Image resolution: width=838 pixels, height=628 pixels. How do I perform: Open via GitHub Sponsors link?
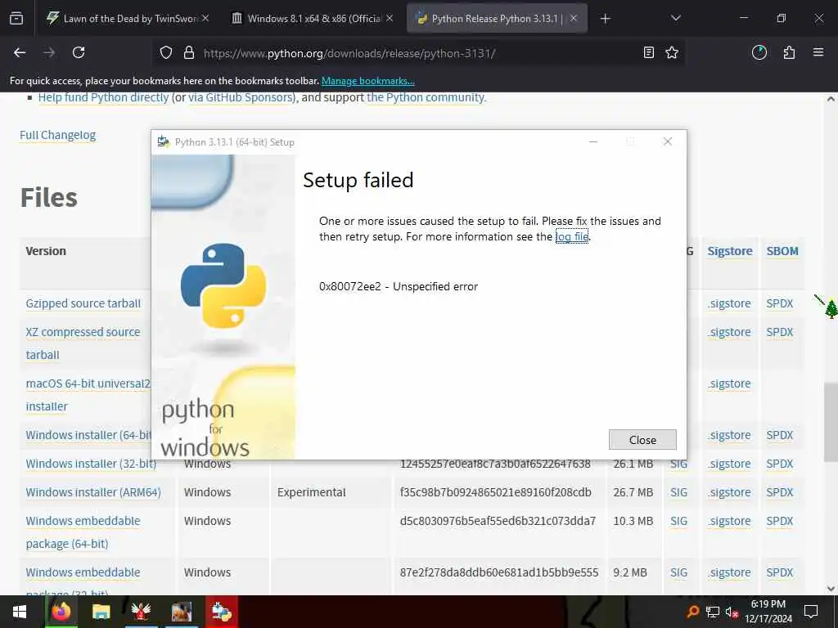(241, 98)
